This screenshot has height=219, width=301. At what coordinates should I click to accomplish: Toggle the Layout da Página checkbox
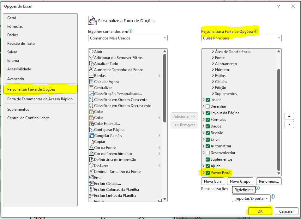click(x=208, y=113)
